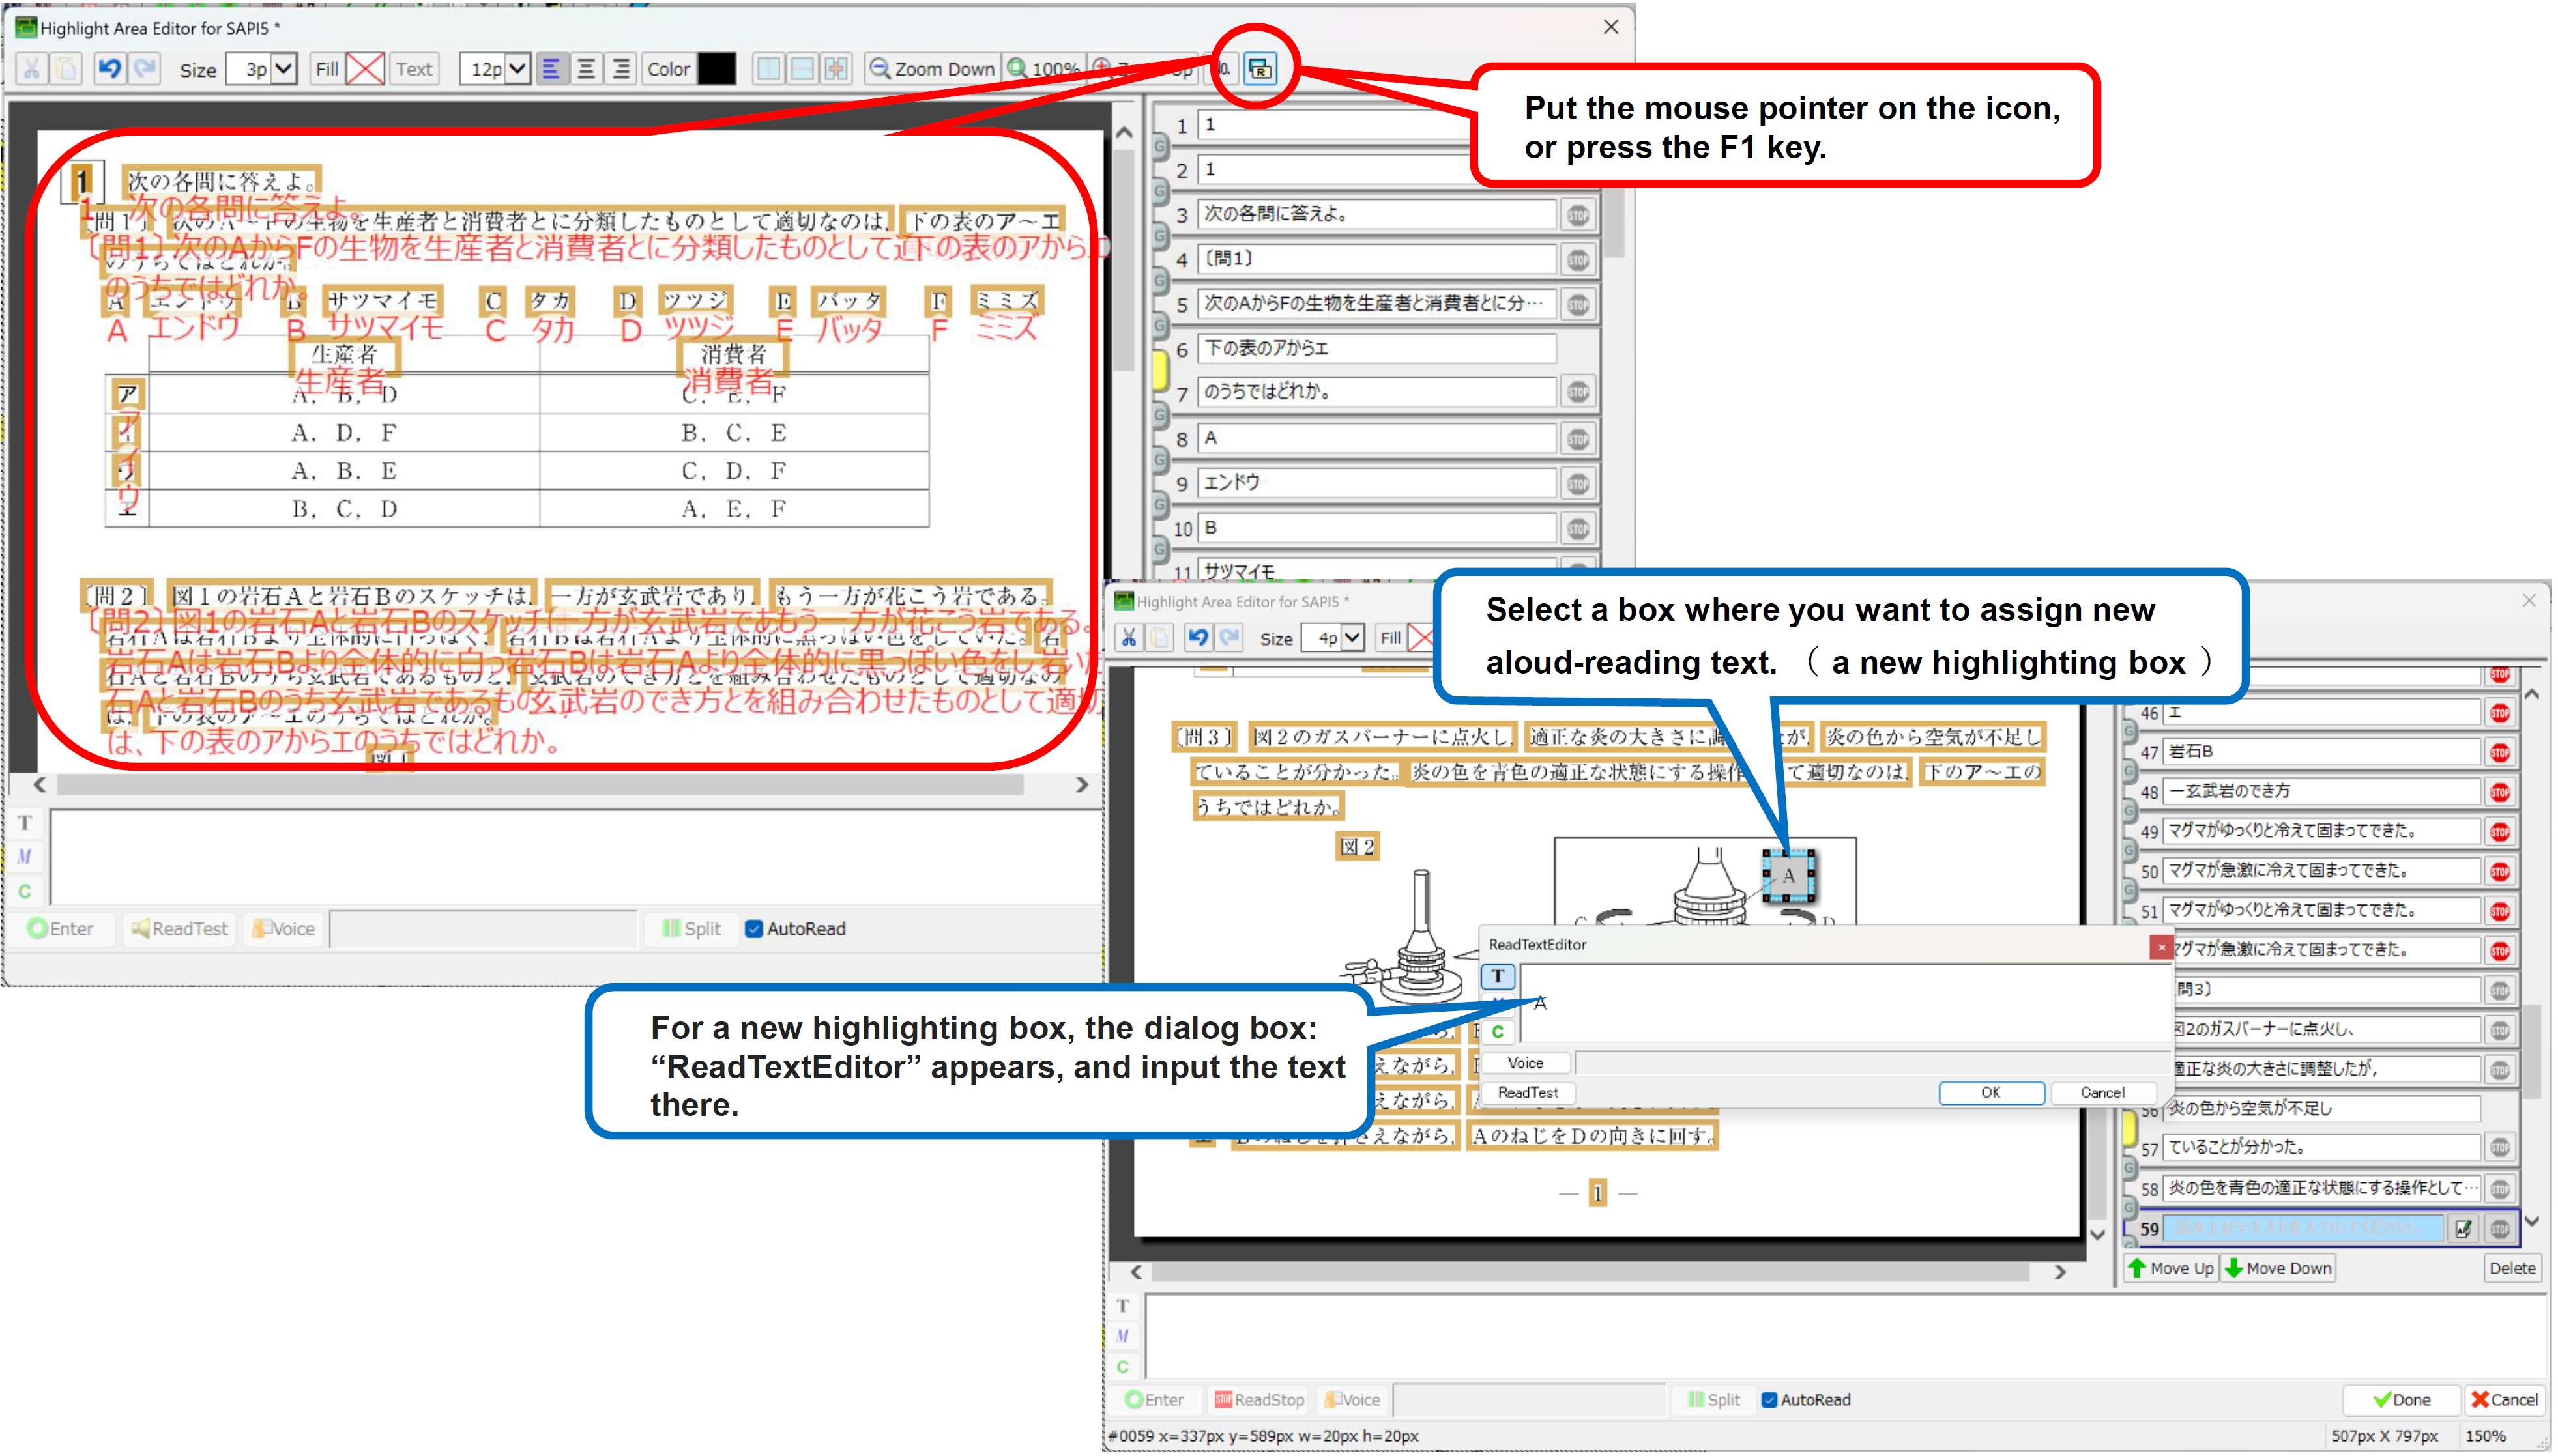
Task: Click the M icon in lower window bottom panel
Action: 1122,1336
